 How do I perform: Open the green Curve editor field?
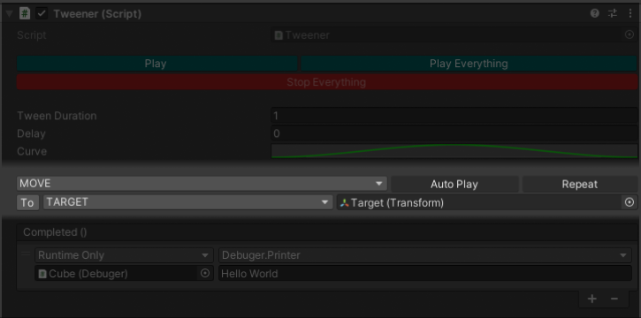[x=454, y=151]
